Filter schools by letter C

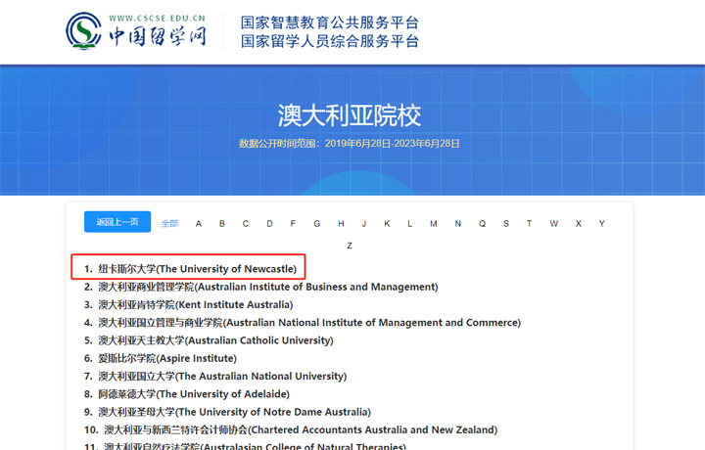(x=246, y=224)
